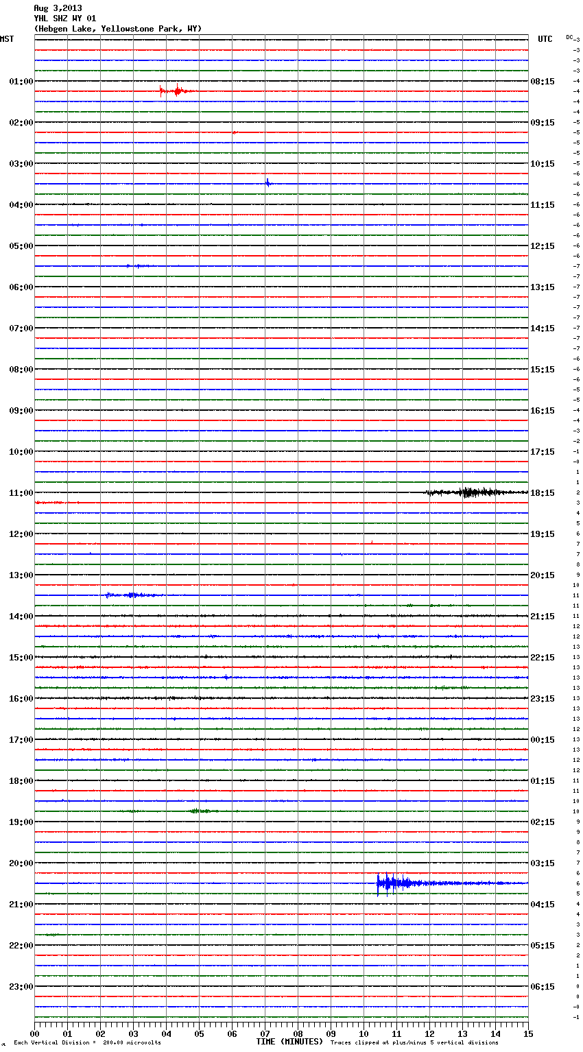Screen dimensions: 583x1052
Task: Click the 14:15 UTC time label
Action: 543,328
